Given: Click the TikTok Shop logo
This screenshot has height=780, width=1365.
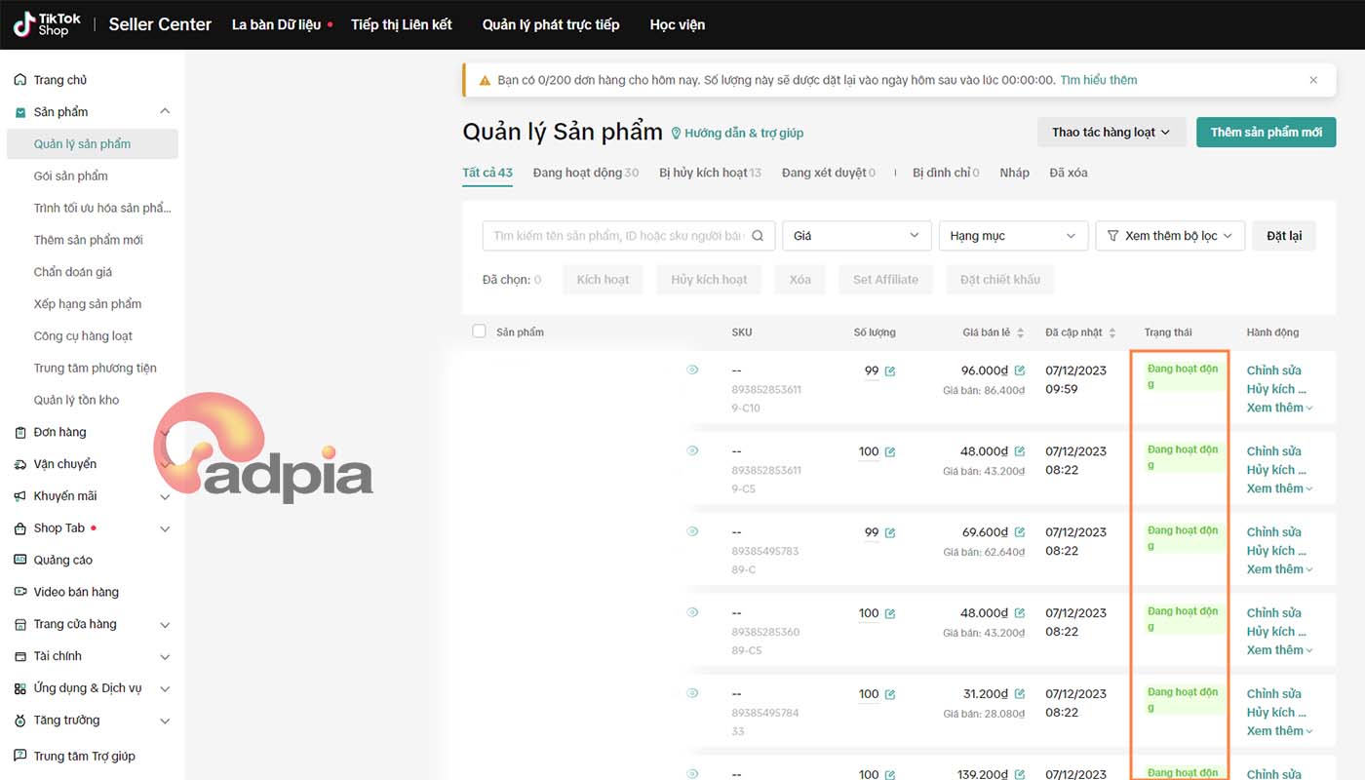Looking at the screenshot, I should [x=48, y=24].
